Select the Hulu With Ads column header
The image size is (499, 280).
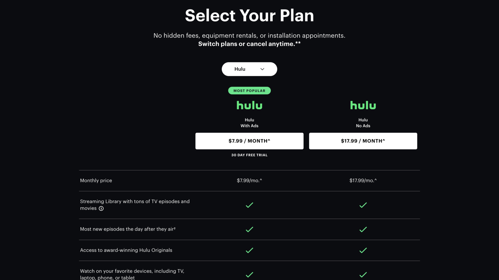[249, 123]
